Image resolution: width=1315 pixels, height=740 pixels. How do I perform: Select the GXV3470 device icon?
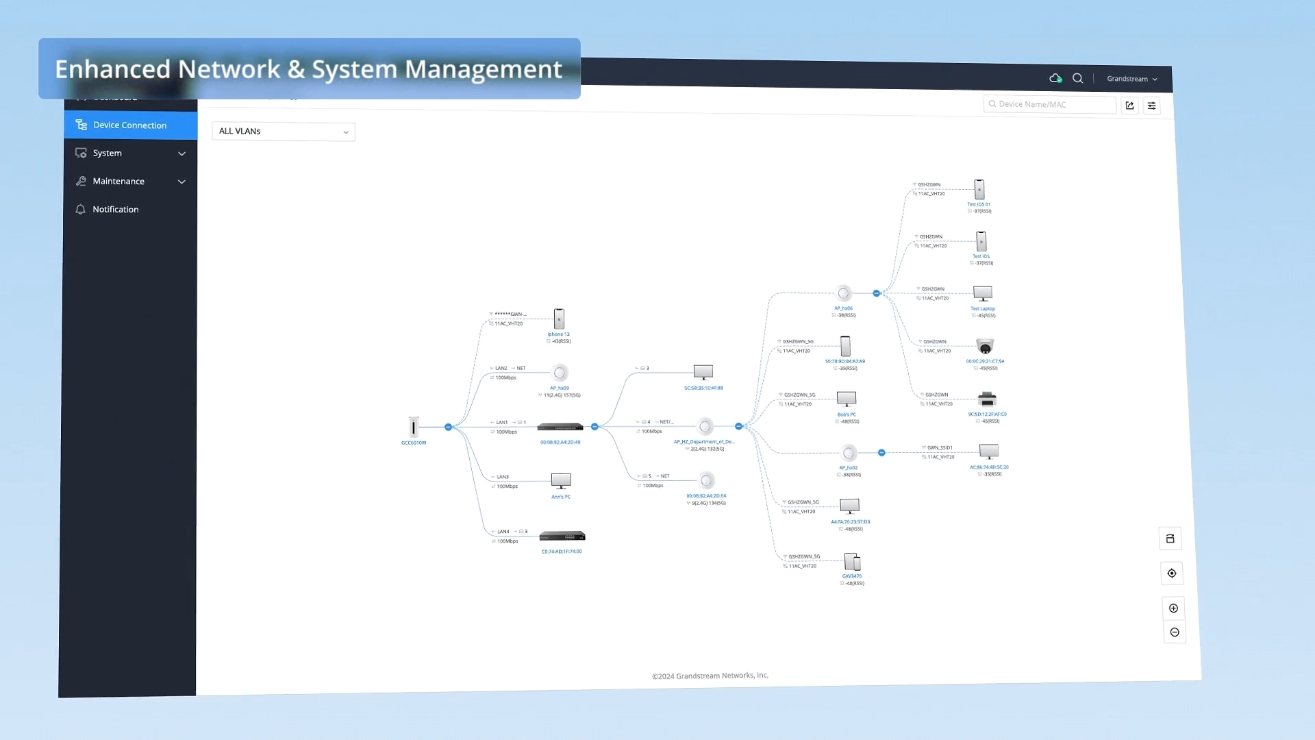point(852,562)
